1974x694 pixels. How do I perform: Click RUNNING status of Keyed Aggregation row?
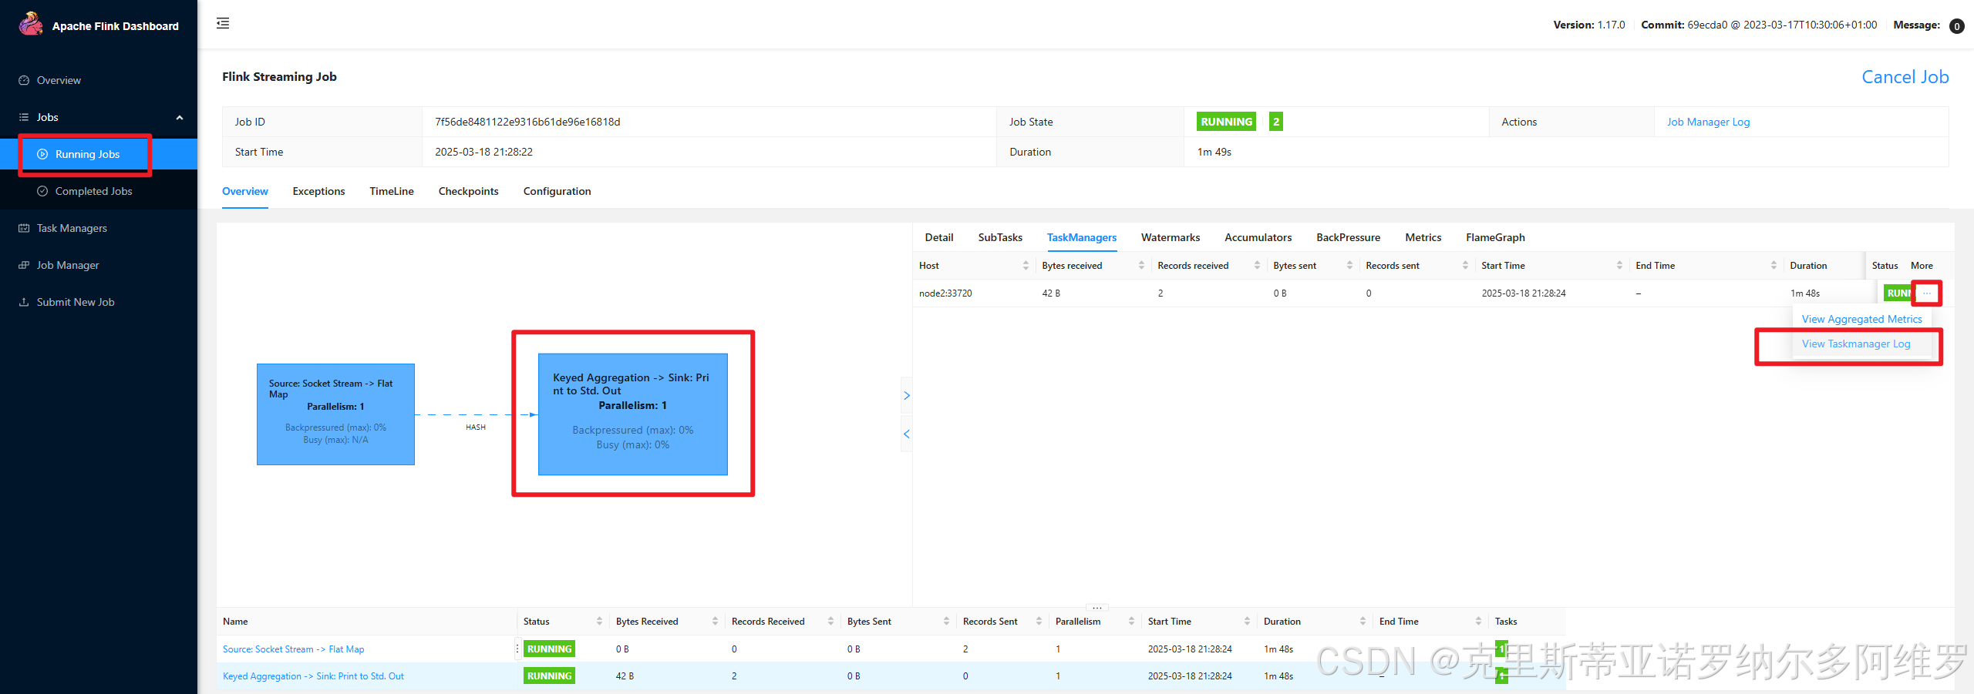pos(549,676)
